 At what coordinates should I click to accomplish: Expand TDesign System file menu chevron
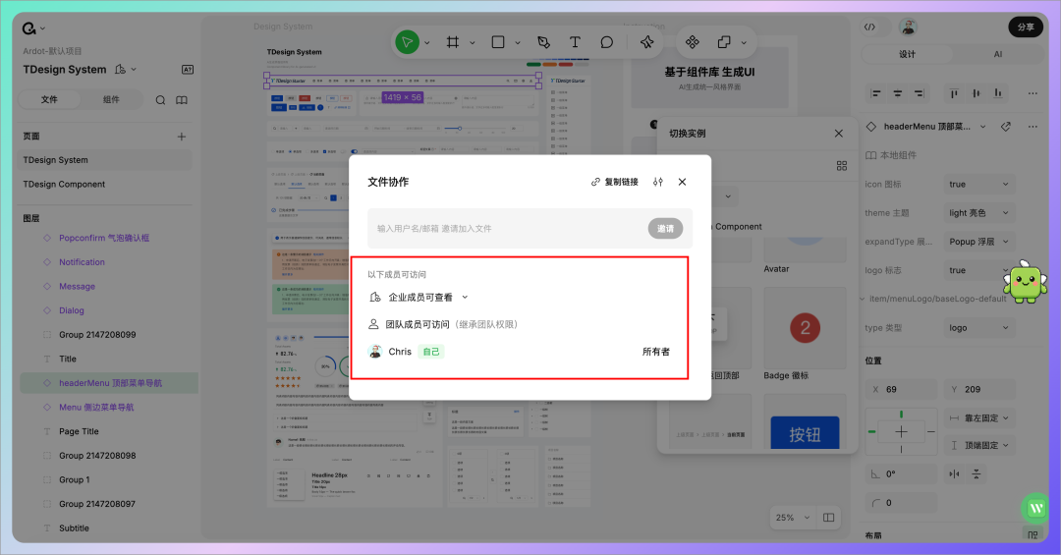point(134,69)
